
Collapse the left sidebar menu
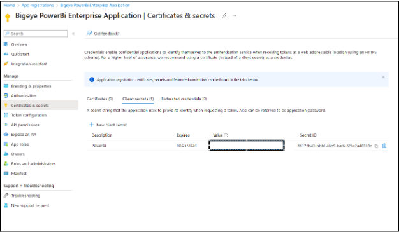(73, 34)
